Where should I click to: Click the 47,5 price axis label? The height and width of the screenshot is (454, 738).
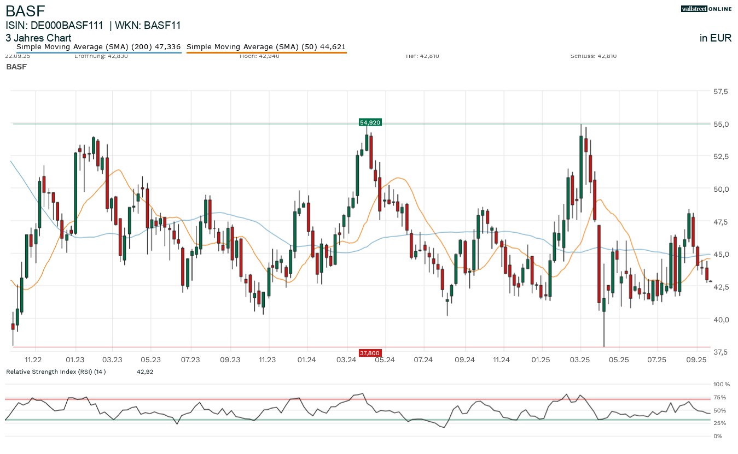tap(722, 222)
